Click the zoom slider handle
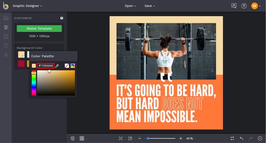 click(x=148, y=138)
